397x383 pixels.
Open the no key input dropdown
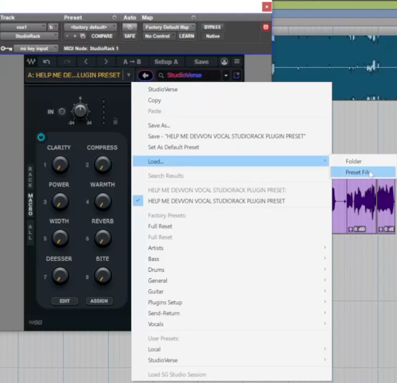(36, 49)
